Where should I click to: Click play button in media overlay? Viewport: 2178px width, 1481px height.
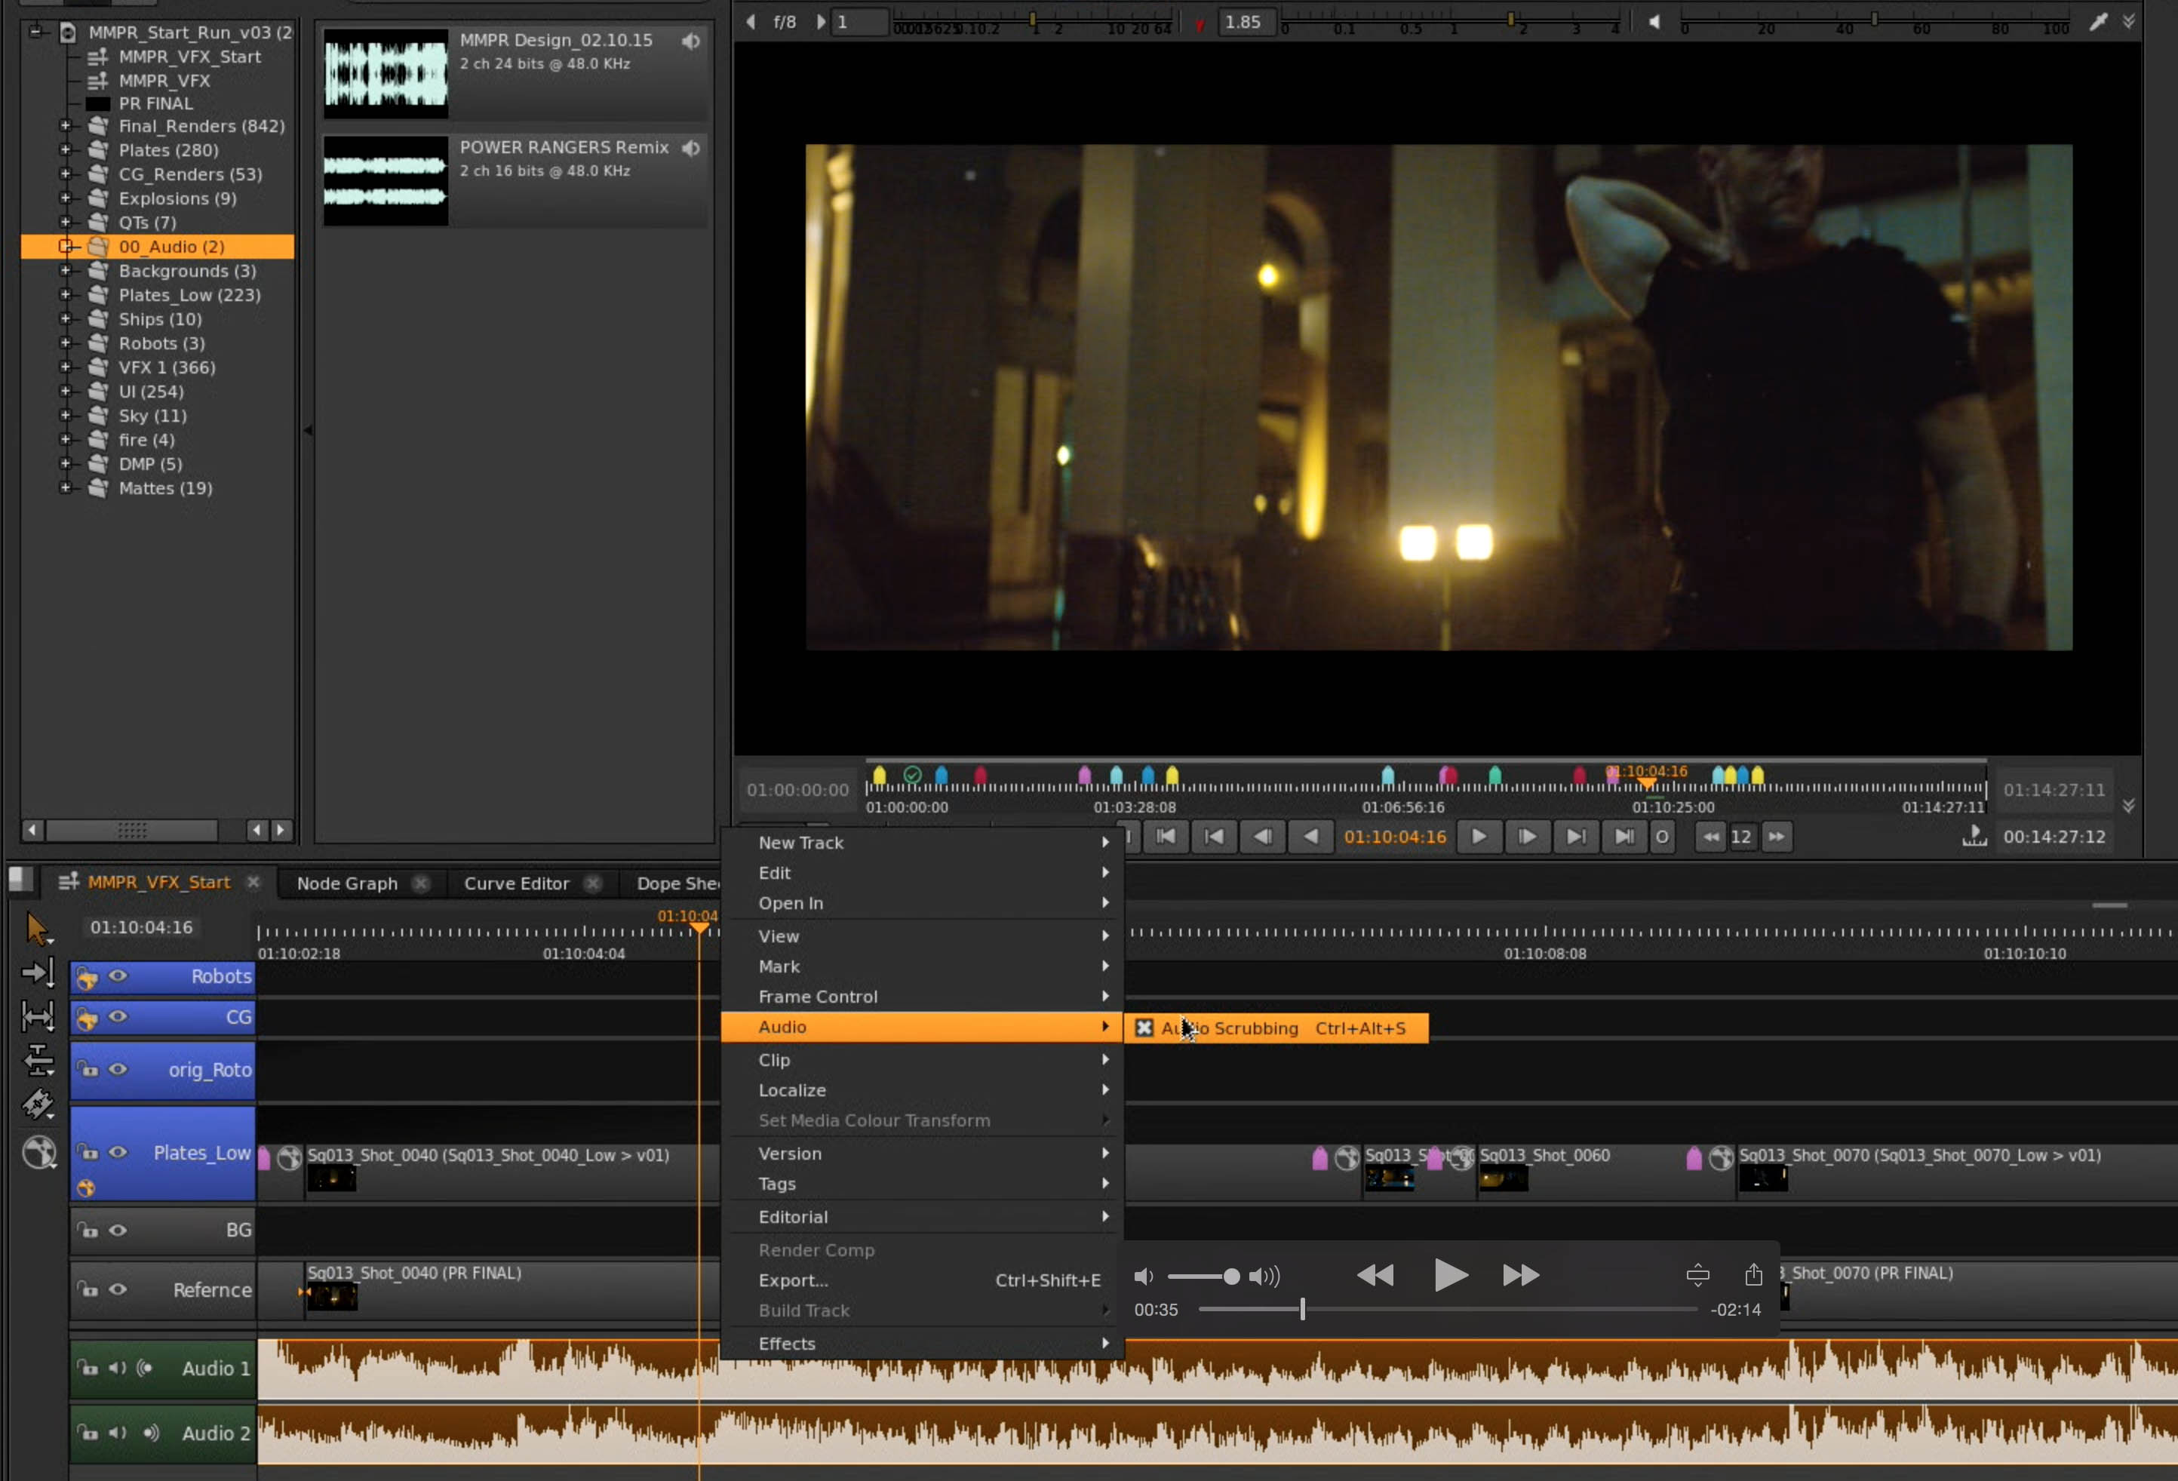click(x=1450, y=1275)
